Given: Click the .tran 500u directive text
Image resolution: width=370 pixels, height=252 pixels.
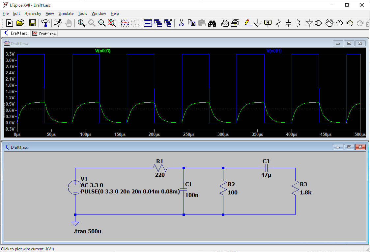Looking at the screenshot, I should pos(87,231).
